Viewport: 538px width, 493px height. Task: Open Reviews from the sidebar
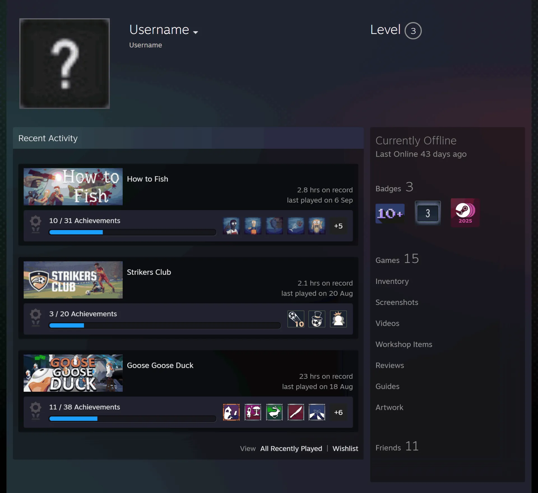tap(390, 365)
